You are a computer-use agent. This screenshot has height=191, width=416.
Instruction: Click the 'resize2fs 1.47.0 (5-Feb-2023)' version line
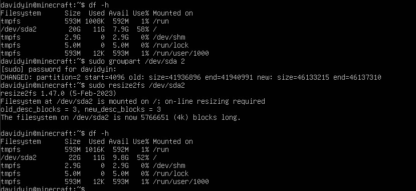click(x=58, y=93)
